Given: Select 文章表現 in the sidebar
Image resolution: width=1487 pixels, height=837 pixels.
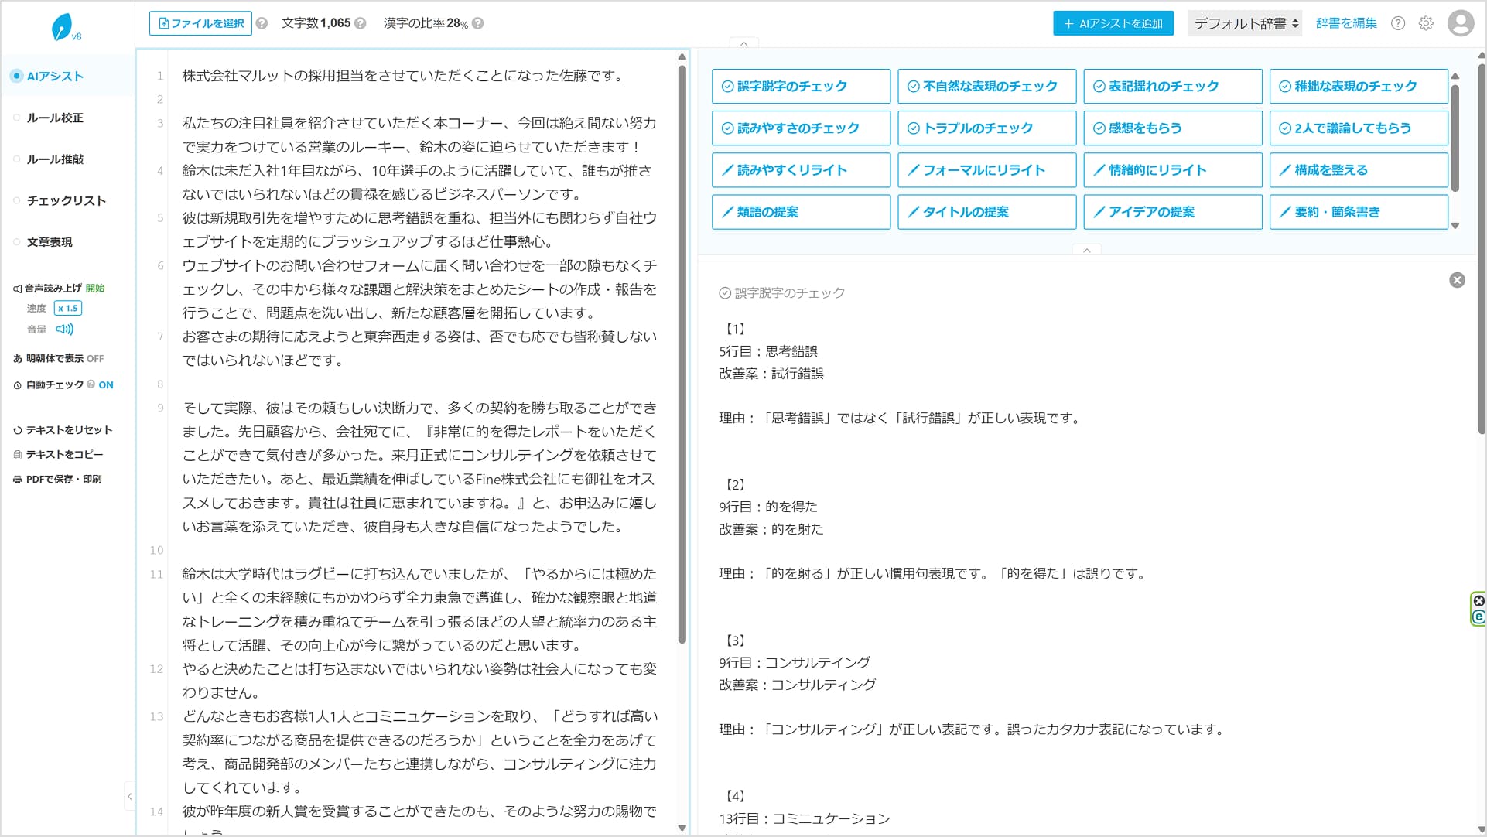Looking at the screenshot, I should [x=50, y=242].
